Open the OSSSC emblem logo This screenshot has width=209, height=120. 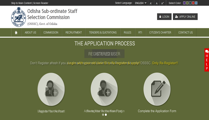[19, 17]
